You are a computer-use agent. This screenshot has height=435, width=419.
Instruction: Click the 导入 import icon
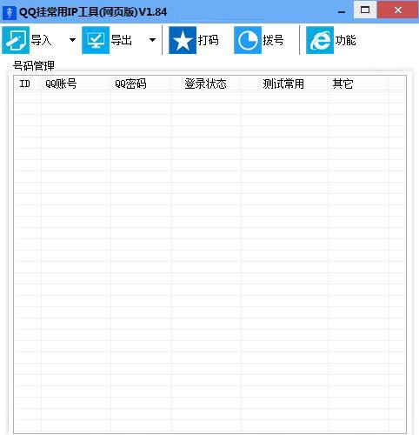tap(16, 40)
